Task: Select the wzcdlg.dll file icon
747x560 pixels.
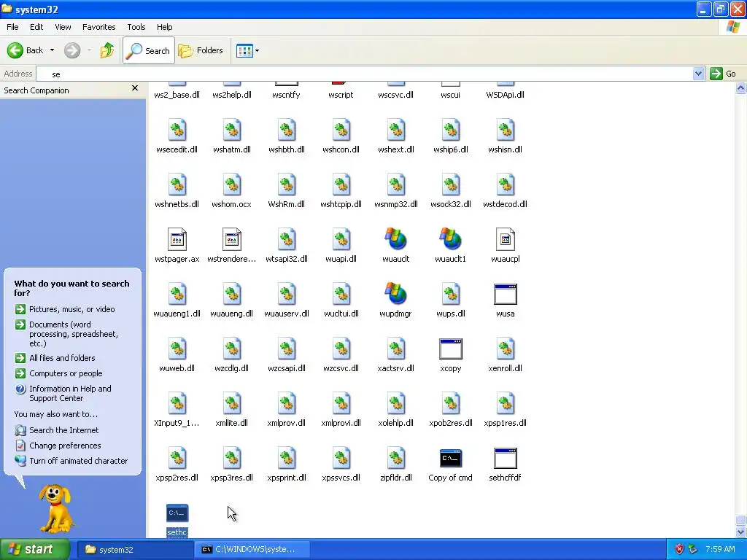Action: 231,349
